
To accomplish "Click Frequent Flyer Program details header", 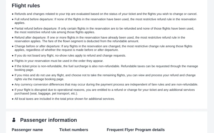I will [136, 130].
